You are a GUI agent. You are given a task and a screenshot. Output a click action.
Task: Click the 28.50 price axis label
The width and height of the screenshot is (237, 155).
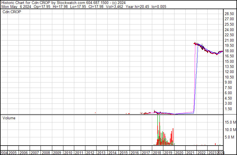(229, 14)
